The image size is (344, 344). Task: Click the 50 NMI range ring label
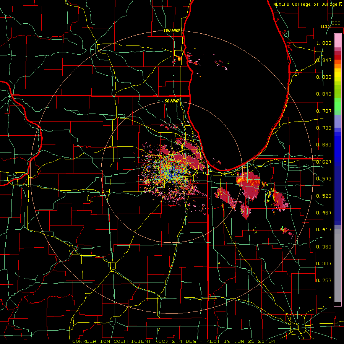(x=172, y=101)
